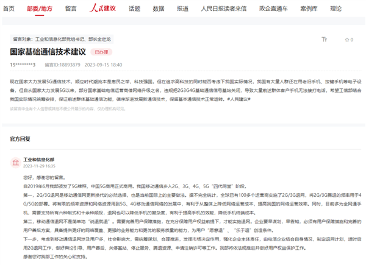
Task: Click the Tт font size icon
Action: (x=325, y=40)
